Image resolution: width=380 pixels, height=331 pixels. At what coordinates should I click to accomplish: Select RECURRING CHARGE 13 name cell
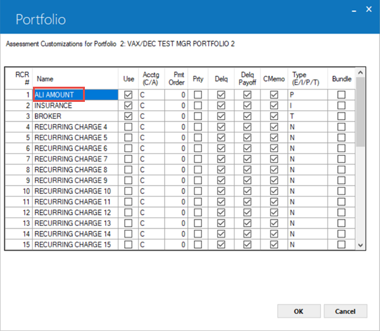[x=75, y=223]
